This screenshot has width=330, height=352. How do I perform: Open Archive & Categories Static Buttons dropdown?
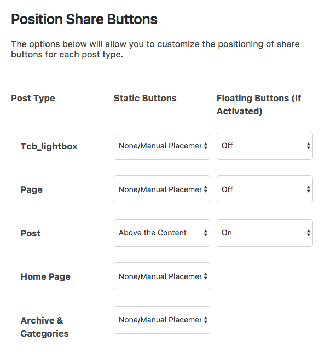coord(162,320)
